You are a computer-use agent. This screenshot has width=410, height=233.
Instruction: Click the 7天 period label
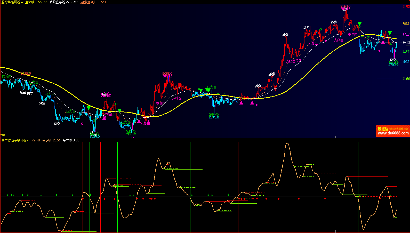tap(3, 136)
